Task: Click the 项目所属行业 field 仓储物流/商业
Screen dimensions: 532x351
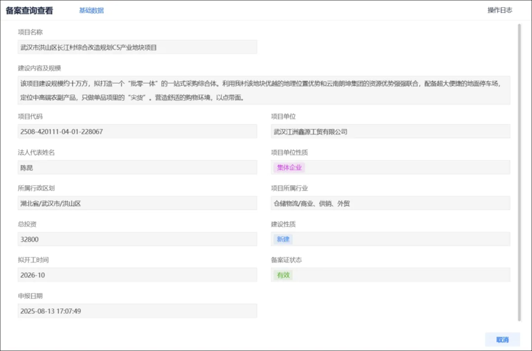Action: pyautogui.click(x=390, y=203)
